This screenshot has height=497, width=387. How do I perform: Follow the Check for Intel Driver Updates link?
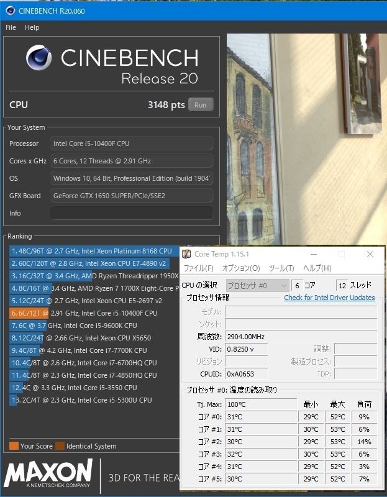(x=329, y=298)
